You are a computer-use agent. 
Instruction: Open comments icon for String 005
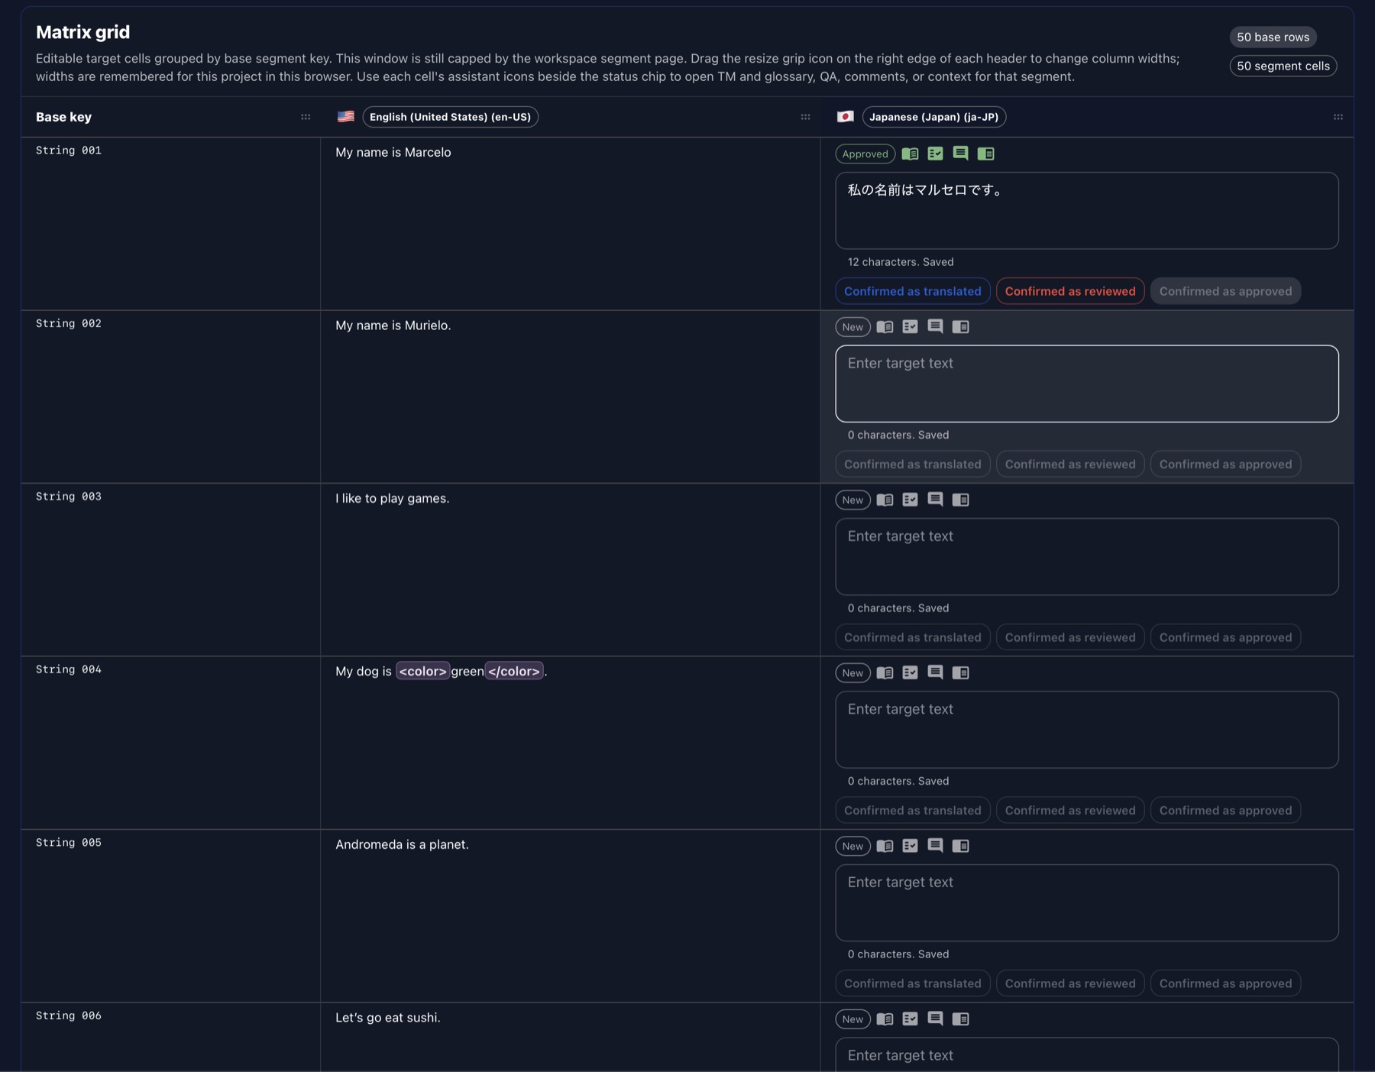(935, 846)
